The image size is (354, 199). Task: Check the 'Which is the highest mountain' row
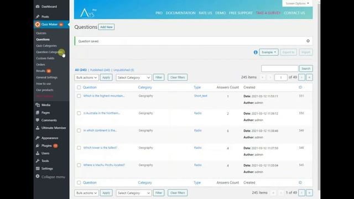(79, 96)
